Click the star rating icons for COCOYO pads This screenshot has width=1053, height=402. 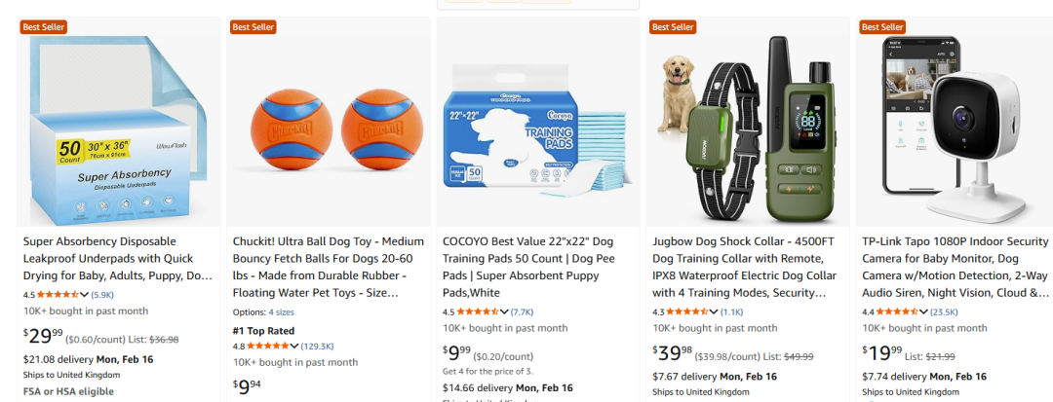coord(477,311)
